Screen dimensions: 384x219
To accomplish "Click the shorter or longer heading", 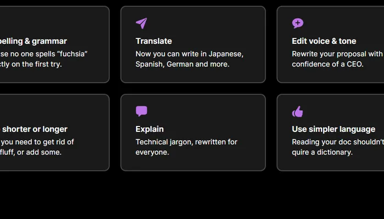I will tap(35, 129).
